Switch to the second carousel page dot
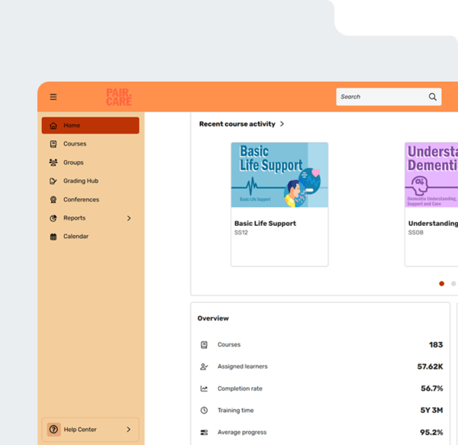Image resolution: width=458 pixels, height=445 pixels. pos(453,283)
